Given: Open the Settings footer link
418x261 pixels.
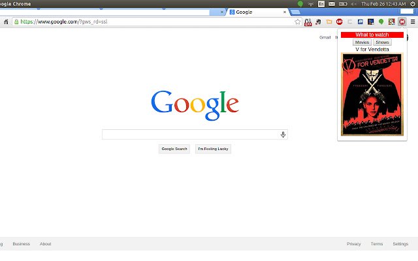Looking at the screenshot, I should click(400, 244).
